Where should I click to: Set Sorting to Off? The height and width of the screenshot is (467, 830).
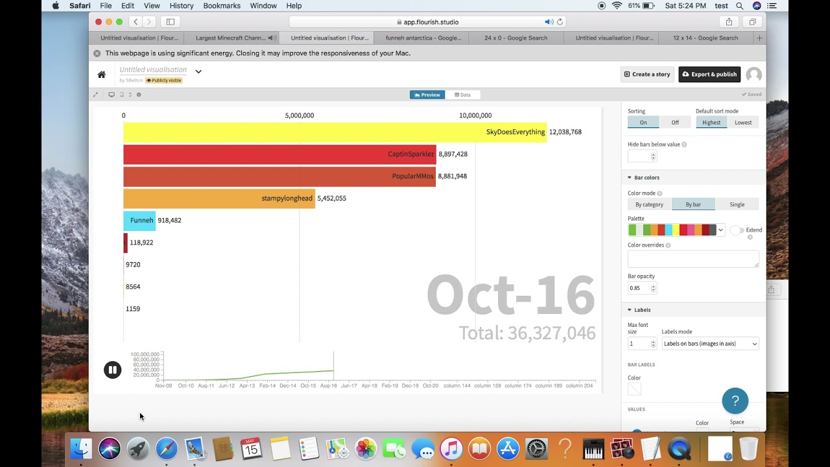click(x=675, y=123)
